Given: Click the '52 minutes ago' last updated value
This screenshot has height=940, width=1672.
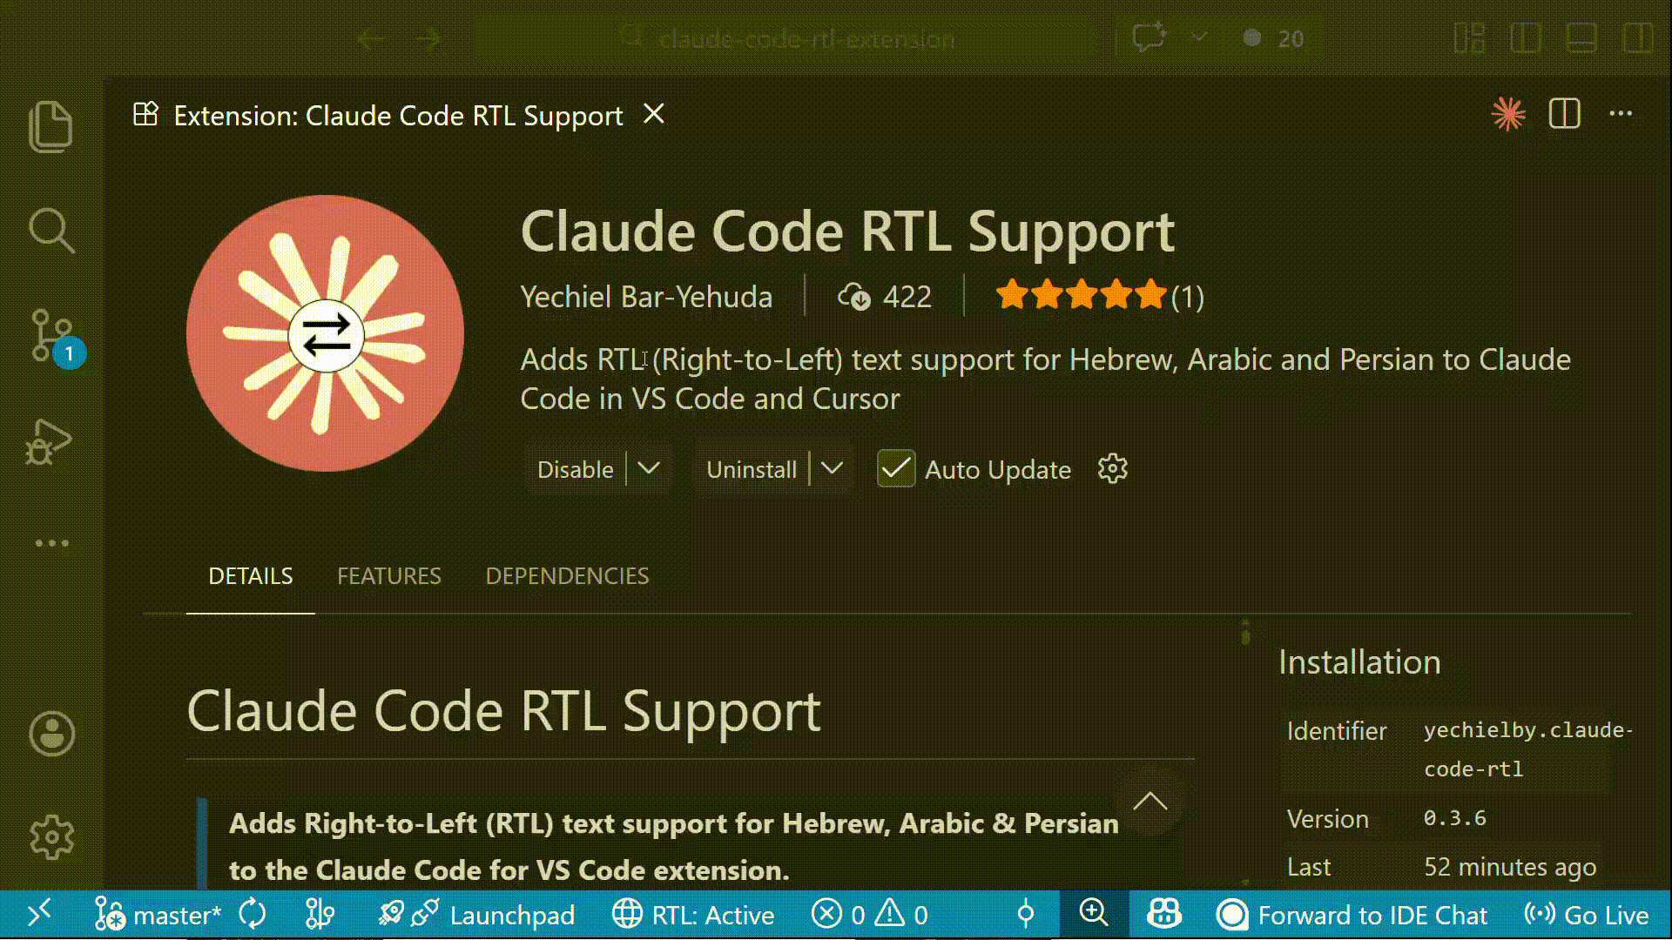Looking at the screenshot, I should click(1510, 867).
